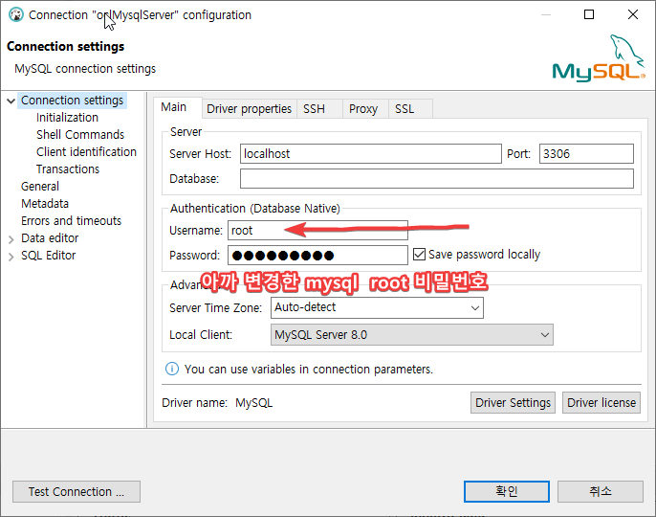Click the Password field
Viewport: 656px width, 517px height.
click(x=317, y=255)
